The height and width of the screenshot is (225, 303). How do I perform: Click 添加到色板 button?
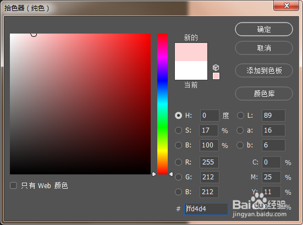pyautogui.click(x=264, y=70)
